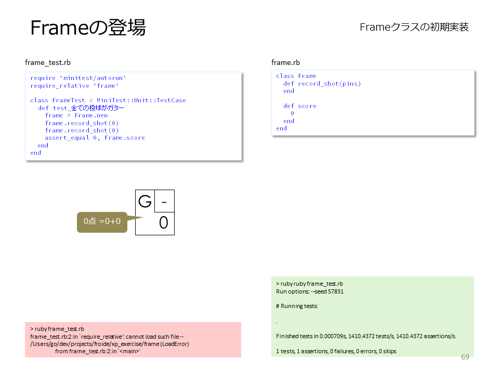Click the green test result output box

373,317
